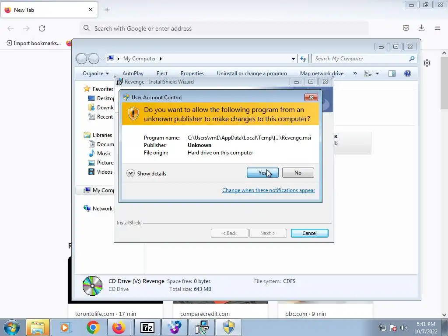Click CD Drive disc icon in details pane
The height and width of the screenshot is (336, 448).
click(92, 285)
